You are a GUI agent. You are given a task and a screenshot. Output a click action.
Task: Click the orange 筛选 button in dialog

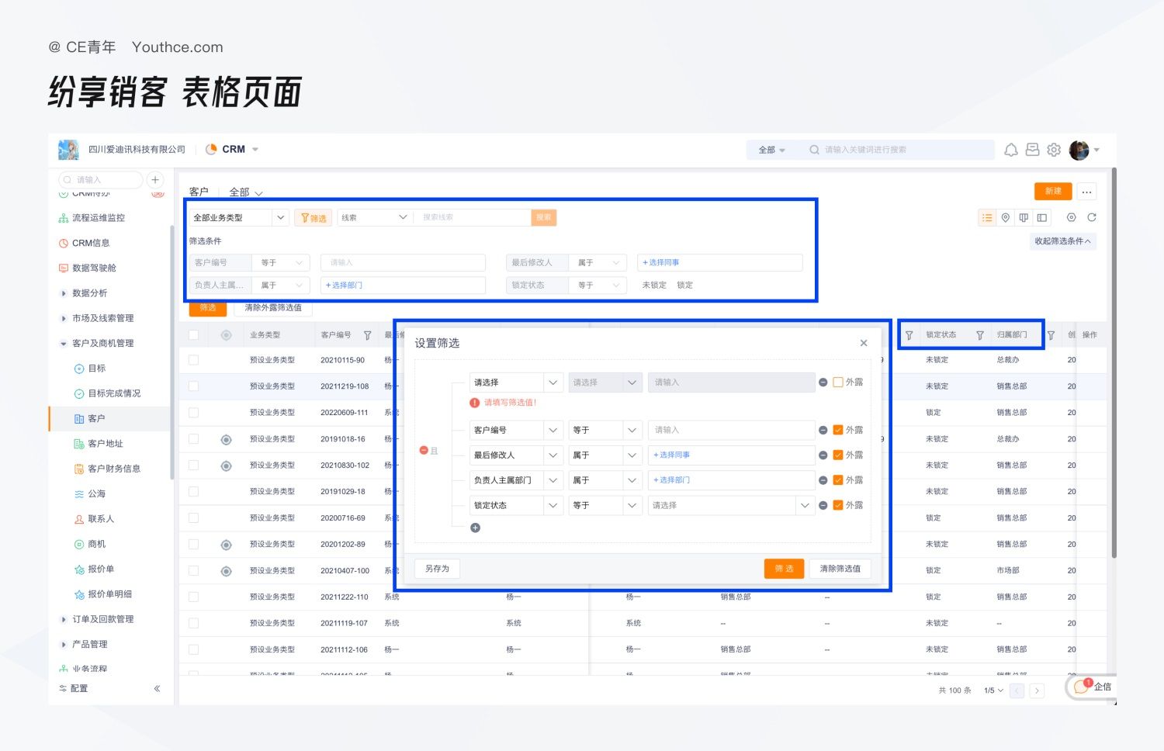784,569
